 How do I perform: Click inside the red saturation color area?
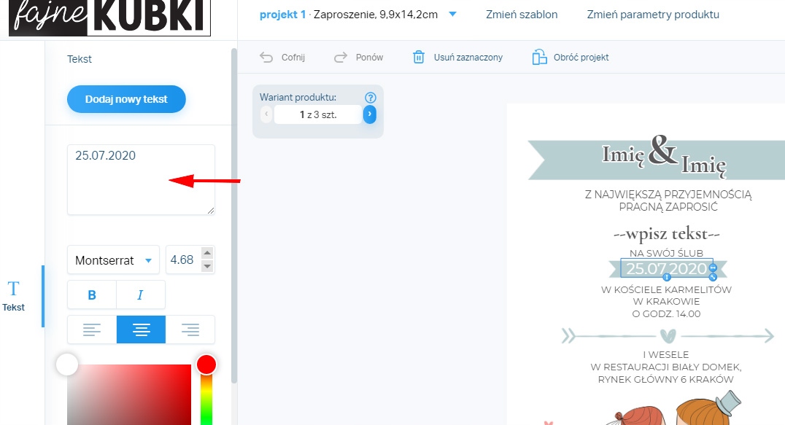129,395
